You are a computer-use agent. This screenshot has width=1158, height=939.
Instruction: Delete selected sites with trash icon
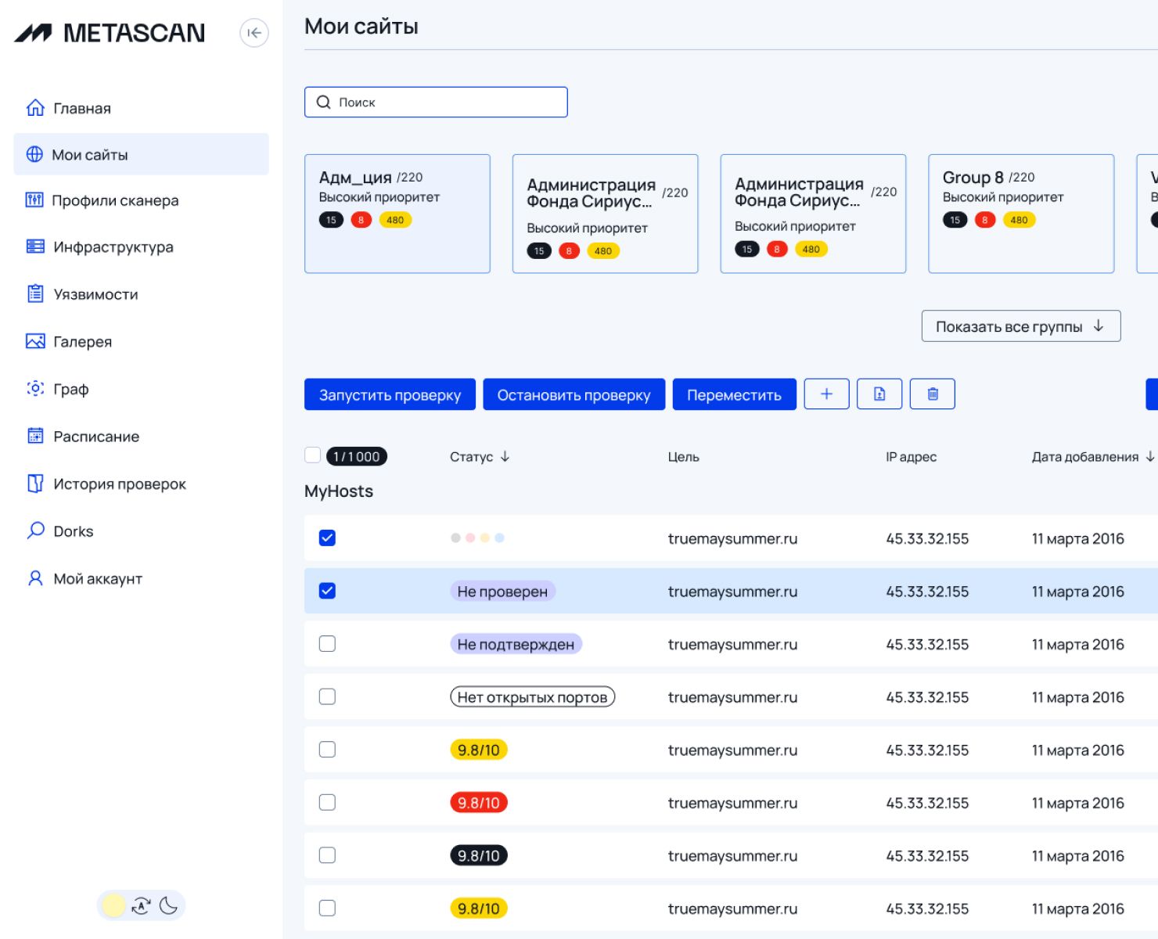[x=933, y=394]
